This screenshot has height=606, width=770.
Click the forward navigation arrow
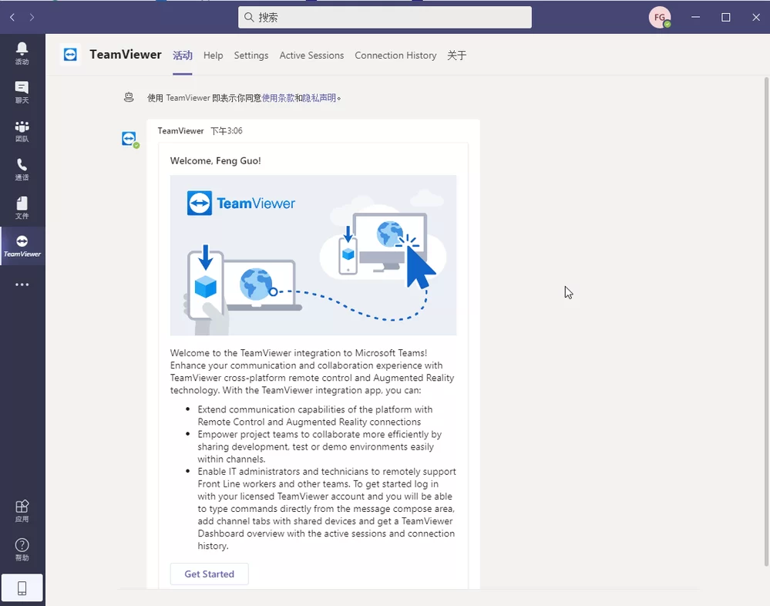pos(32,17)
